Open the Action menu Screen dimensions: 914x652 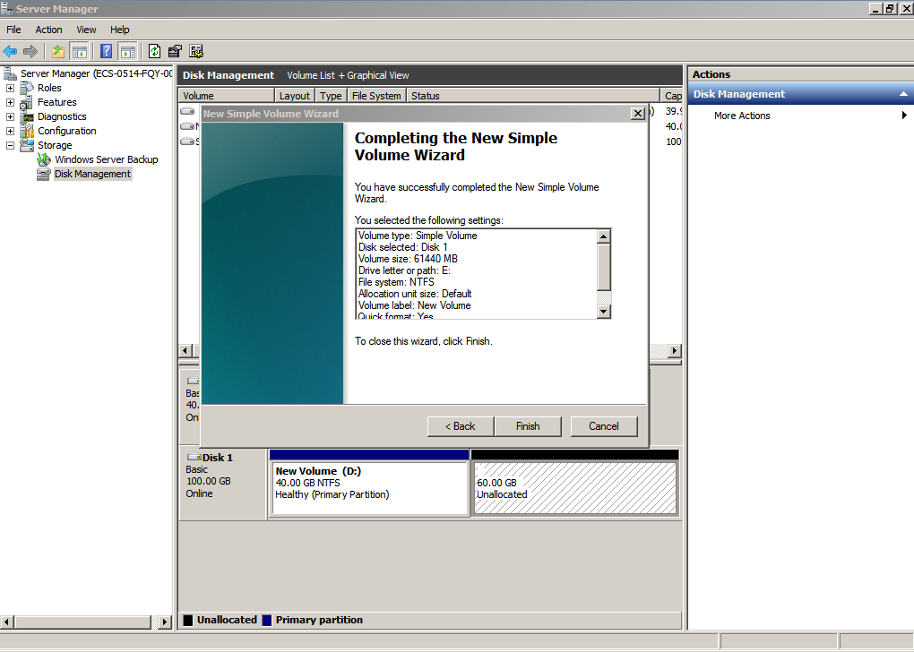click(48, 30)
